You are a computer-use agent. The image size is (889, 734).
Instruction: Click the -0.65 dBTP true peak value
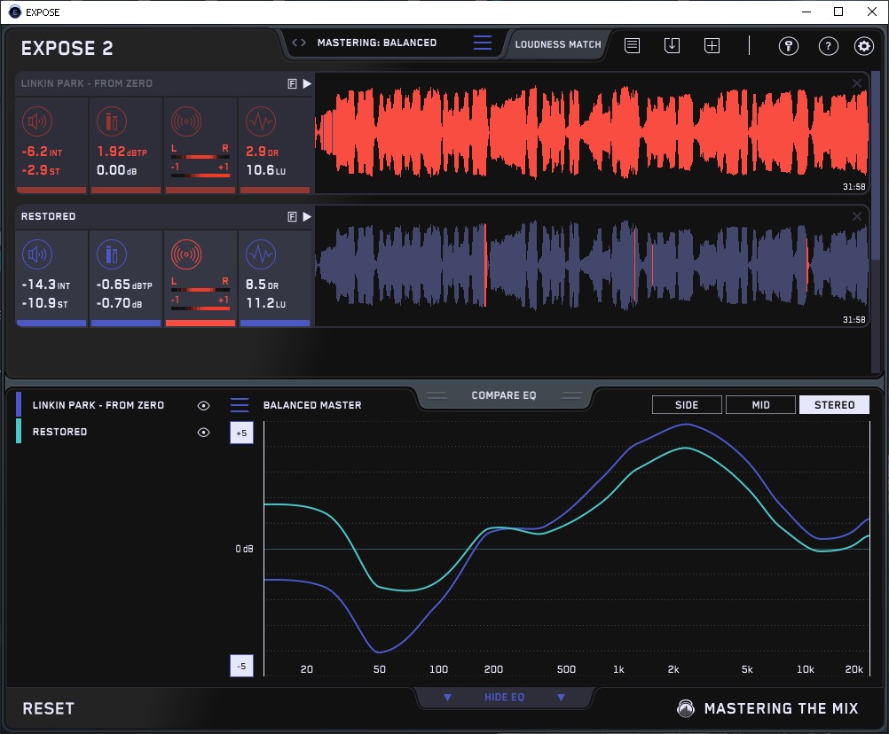(124, 285)
